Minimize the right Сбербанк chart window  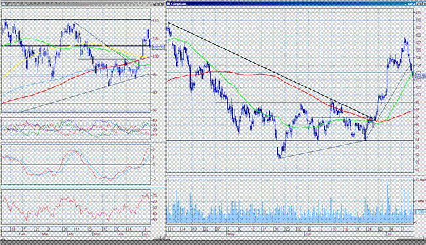tap(417, 4)
